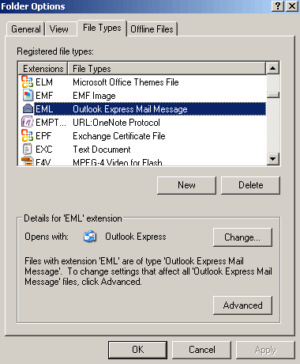Click the scroll up arrow of list
Viewport: 300px width, 364px height.
pos(273,69)
